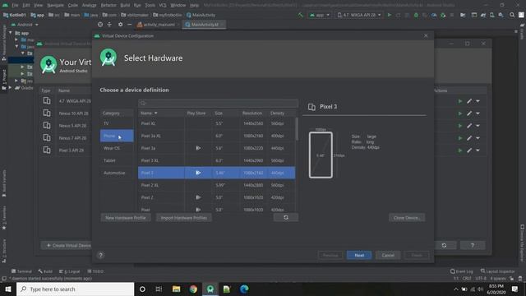This screenshot has width=526, height=296.
Task: Open AVD Manager icon in main toolbar
Action: click(x=491, y=15)
